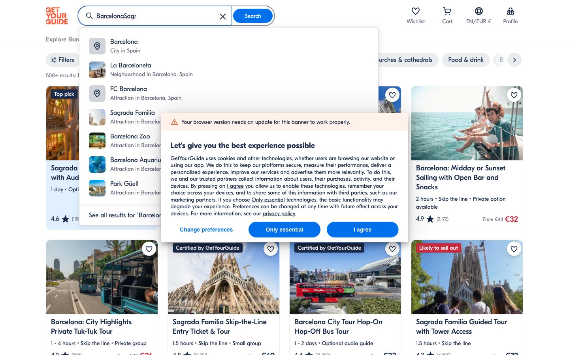
Task: Clear the search field with the X icon
Action: pos(223,16)
